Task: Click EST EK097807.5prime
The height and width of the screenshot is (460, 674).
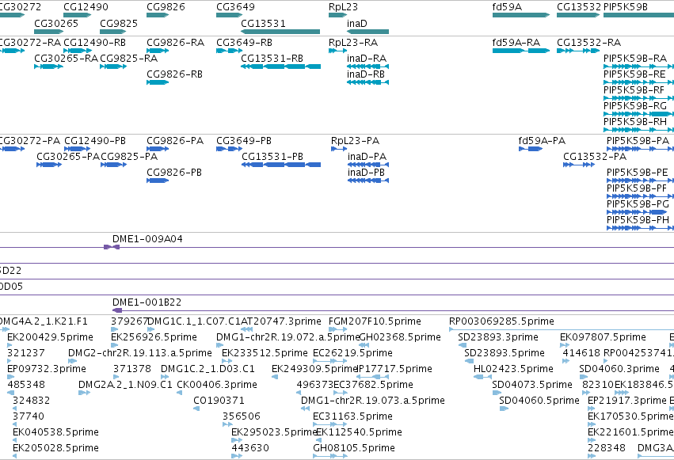Action: [565, 345]
